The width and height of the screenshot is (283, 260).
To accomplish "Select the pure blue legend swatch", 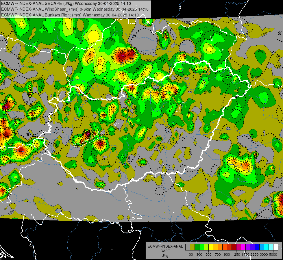I will pos(257,247).
